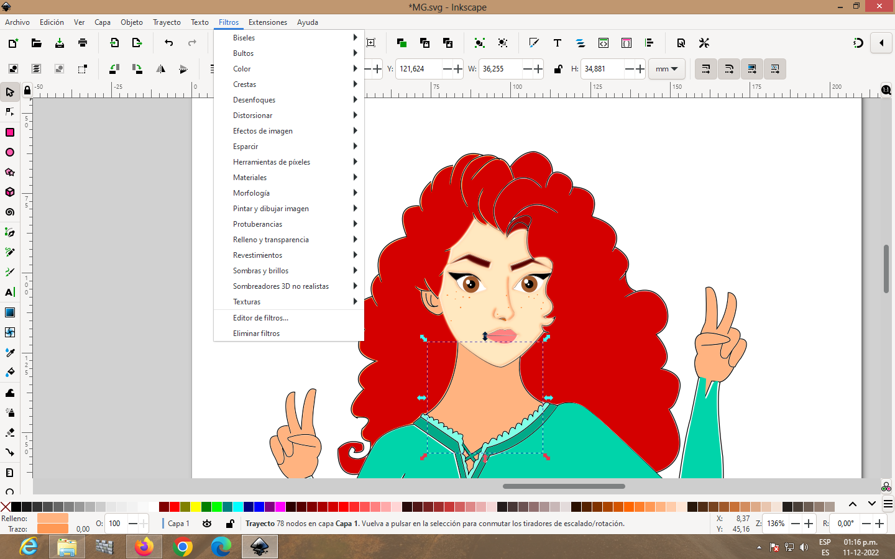Image resolution: width=895 pixels, height=559 pixels.
Task: Toggle the width/height ratio lock
Action: (x=558, y=69)
